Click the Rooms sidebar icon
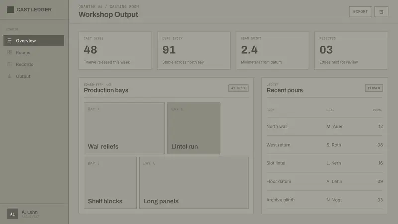Viewport: 398px width, 224px height. (x=9, y=52)
